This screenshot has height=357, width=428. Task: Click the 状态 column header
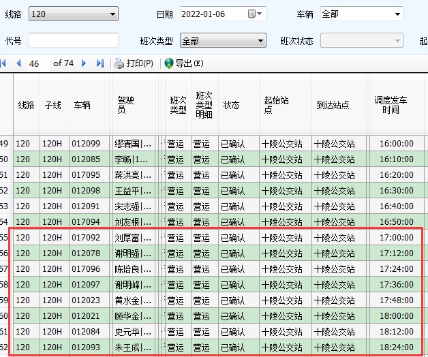coord(232,105)
